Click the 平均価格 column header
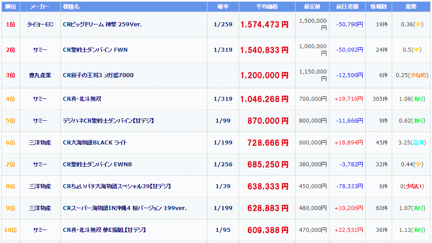Image resolution: width=432 pixels, height=243 pixels. (267, 7)
